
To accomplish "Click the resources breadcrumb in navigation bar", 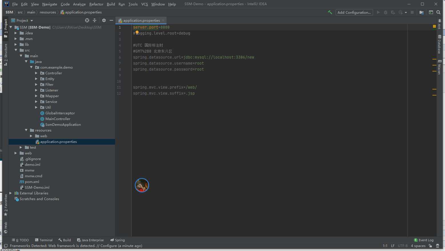I will coord(48,12).
